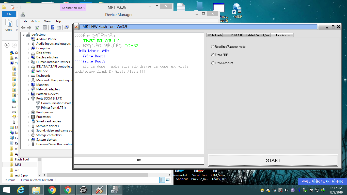This screenshot has height=195, width=347.
Task: Open Internet Explorer from the taskbar
Action: [21, 190]
